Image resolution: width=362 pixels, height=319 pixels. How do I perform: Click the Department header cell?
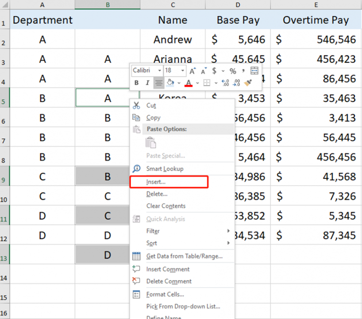42,19
